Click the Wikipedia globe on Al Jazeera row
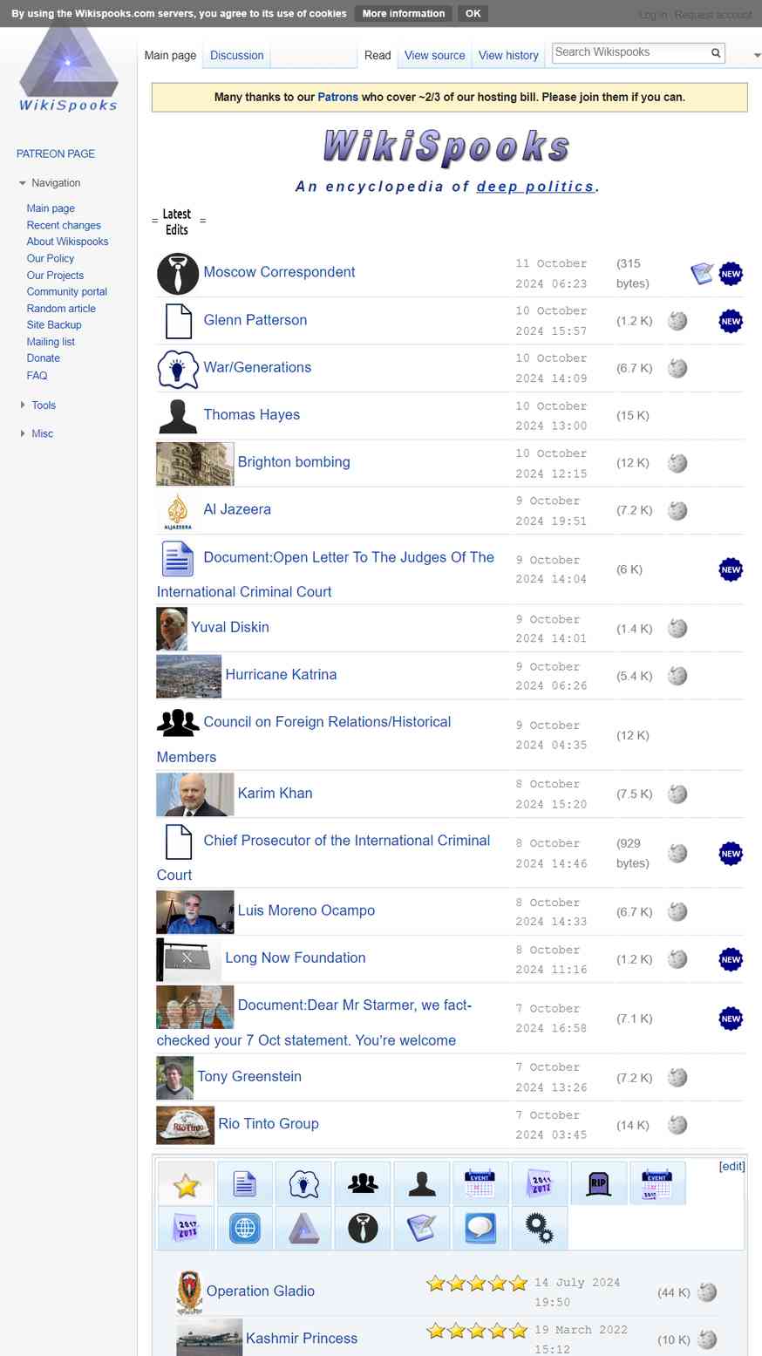Screen dimensions: 762x1356 pos(677,510)
